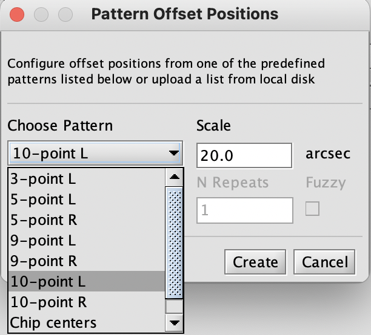Select the Chip centers pattern
This screenshot has height=335, width=371.
coord(87,322)
